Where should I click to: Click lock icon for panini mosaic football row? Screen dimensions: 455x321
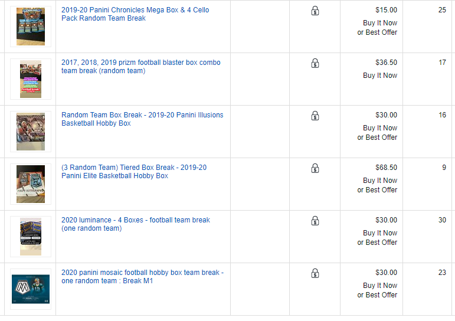click(x=315, y=273)
